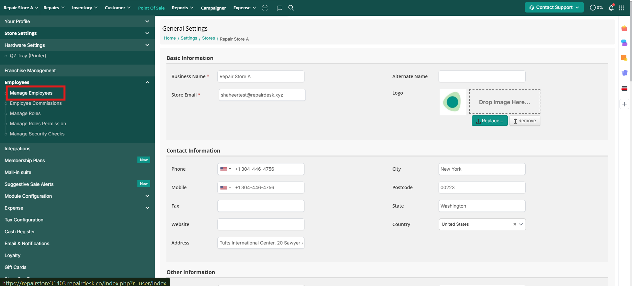Open the chat message icon
Image resolution: width=632 pixels, height=286 pixels.
pos(279,8)
